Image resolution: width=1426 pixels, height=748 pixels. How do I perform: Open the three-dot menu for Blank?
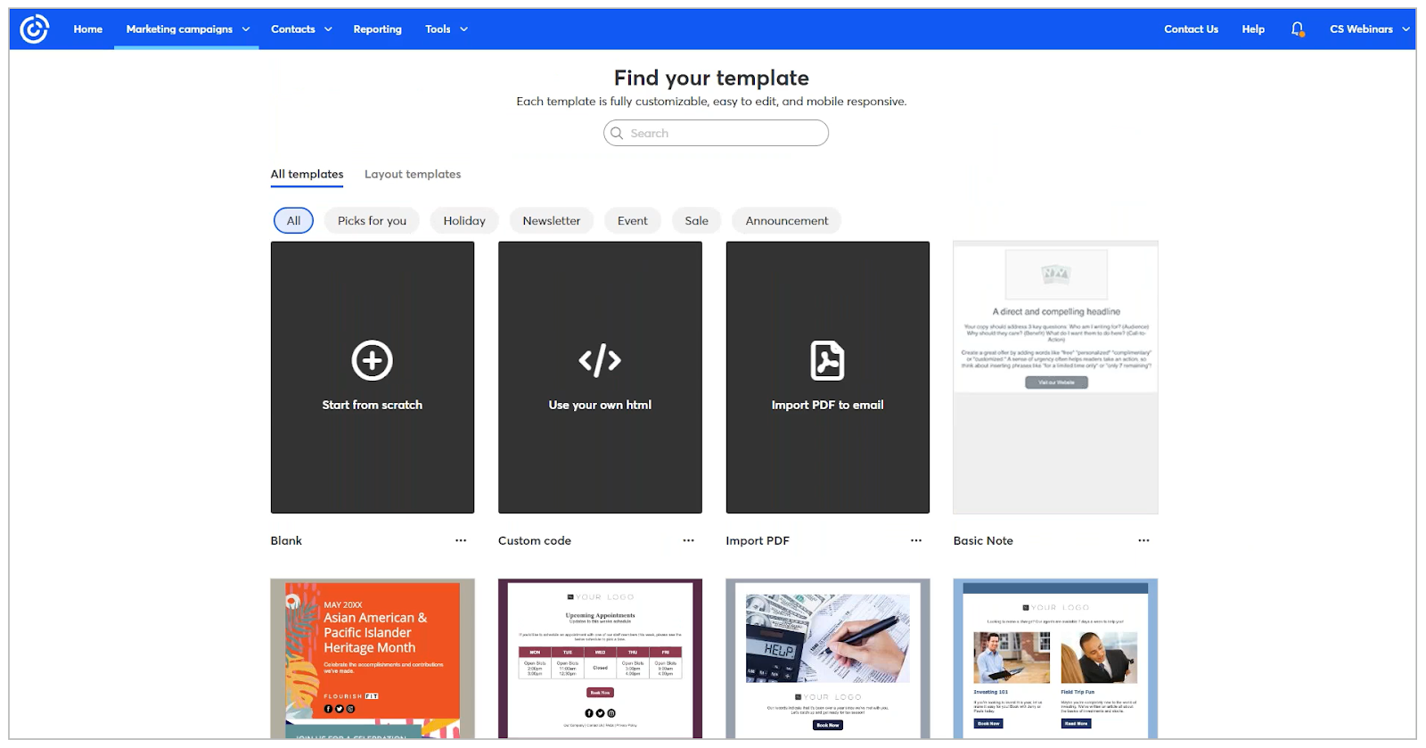(x=461, y=540)
